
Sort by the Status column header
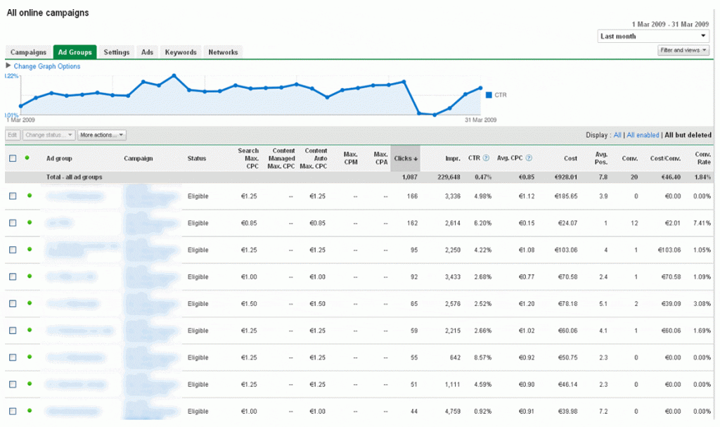pos(197,158)
